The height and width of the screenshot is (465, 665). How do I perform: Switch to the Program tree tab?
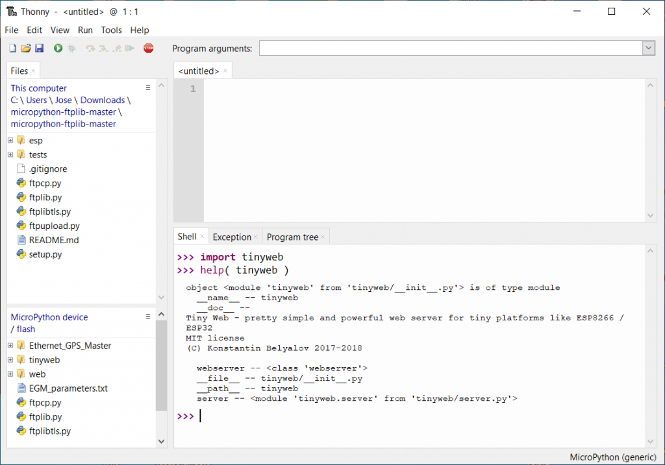pyautogui.click(x=292, y=237)
